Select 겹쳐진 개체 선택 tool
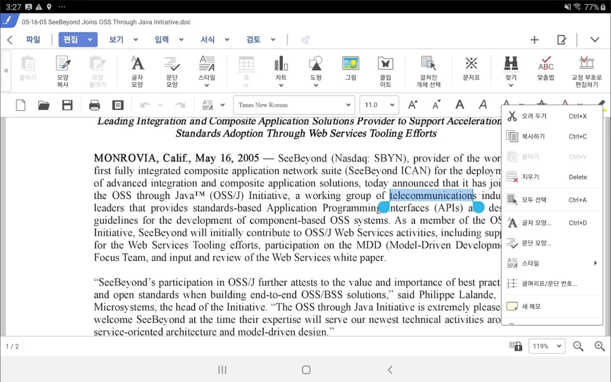 click(x=428, y=71)
